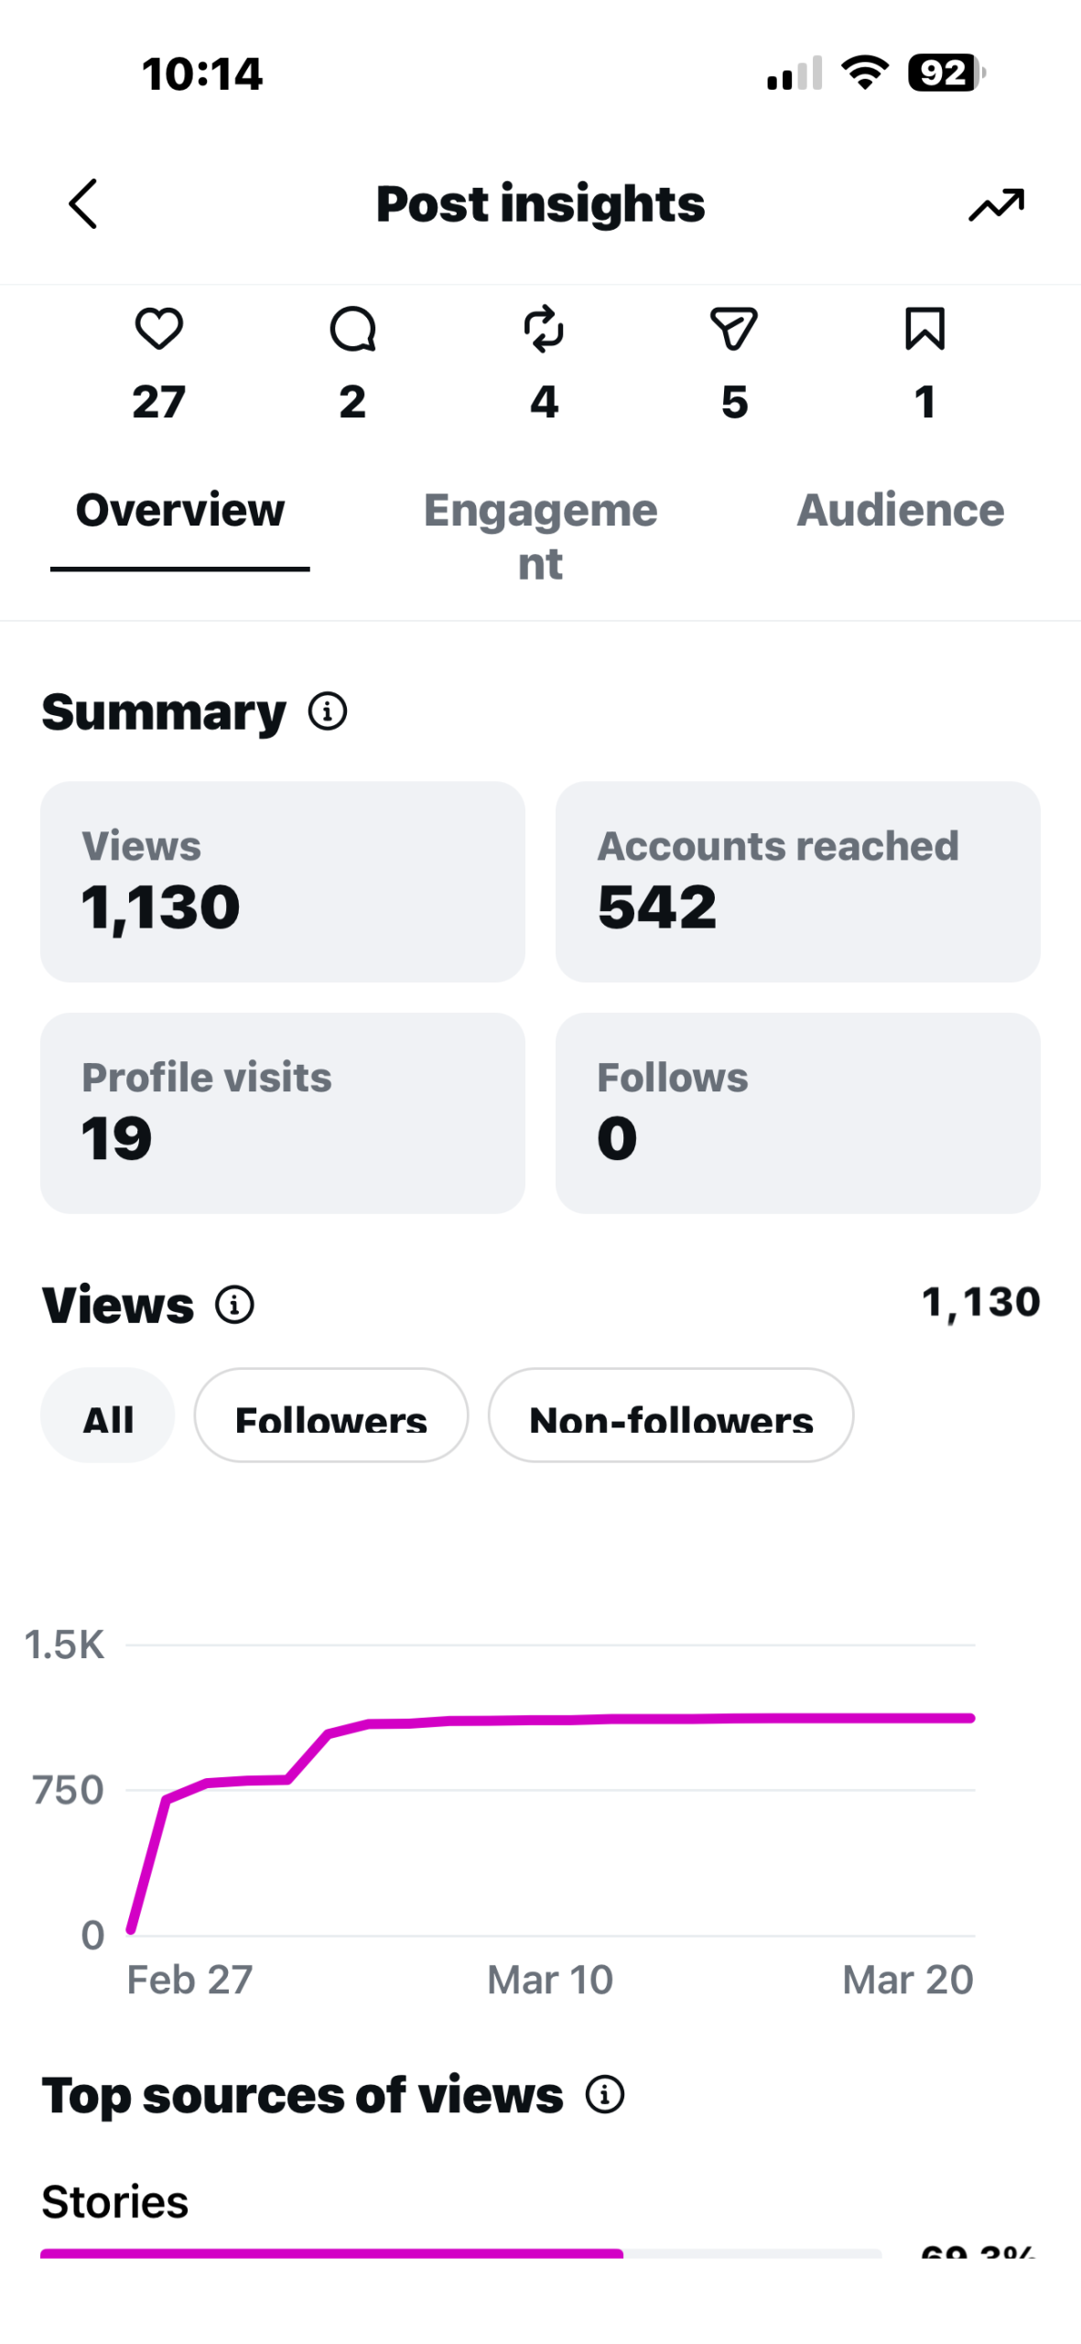This screenshot has height=2344, width=1081.
Task: Tap the back arrow icon
Action: coord(83,203)
